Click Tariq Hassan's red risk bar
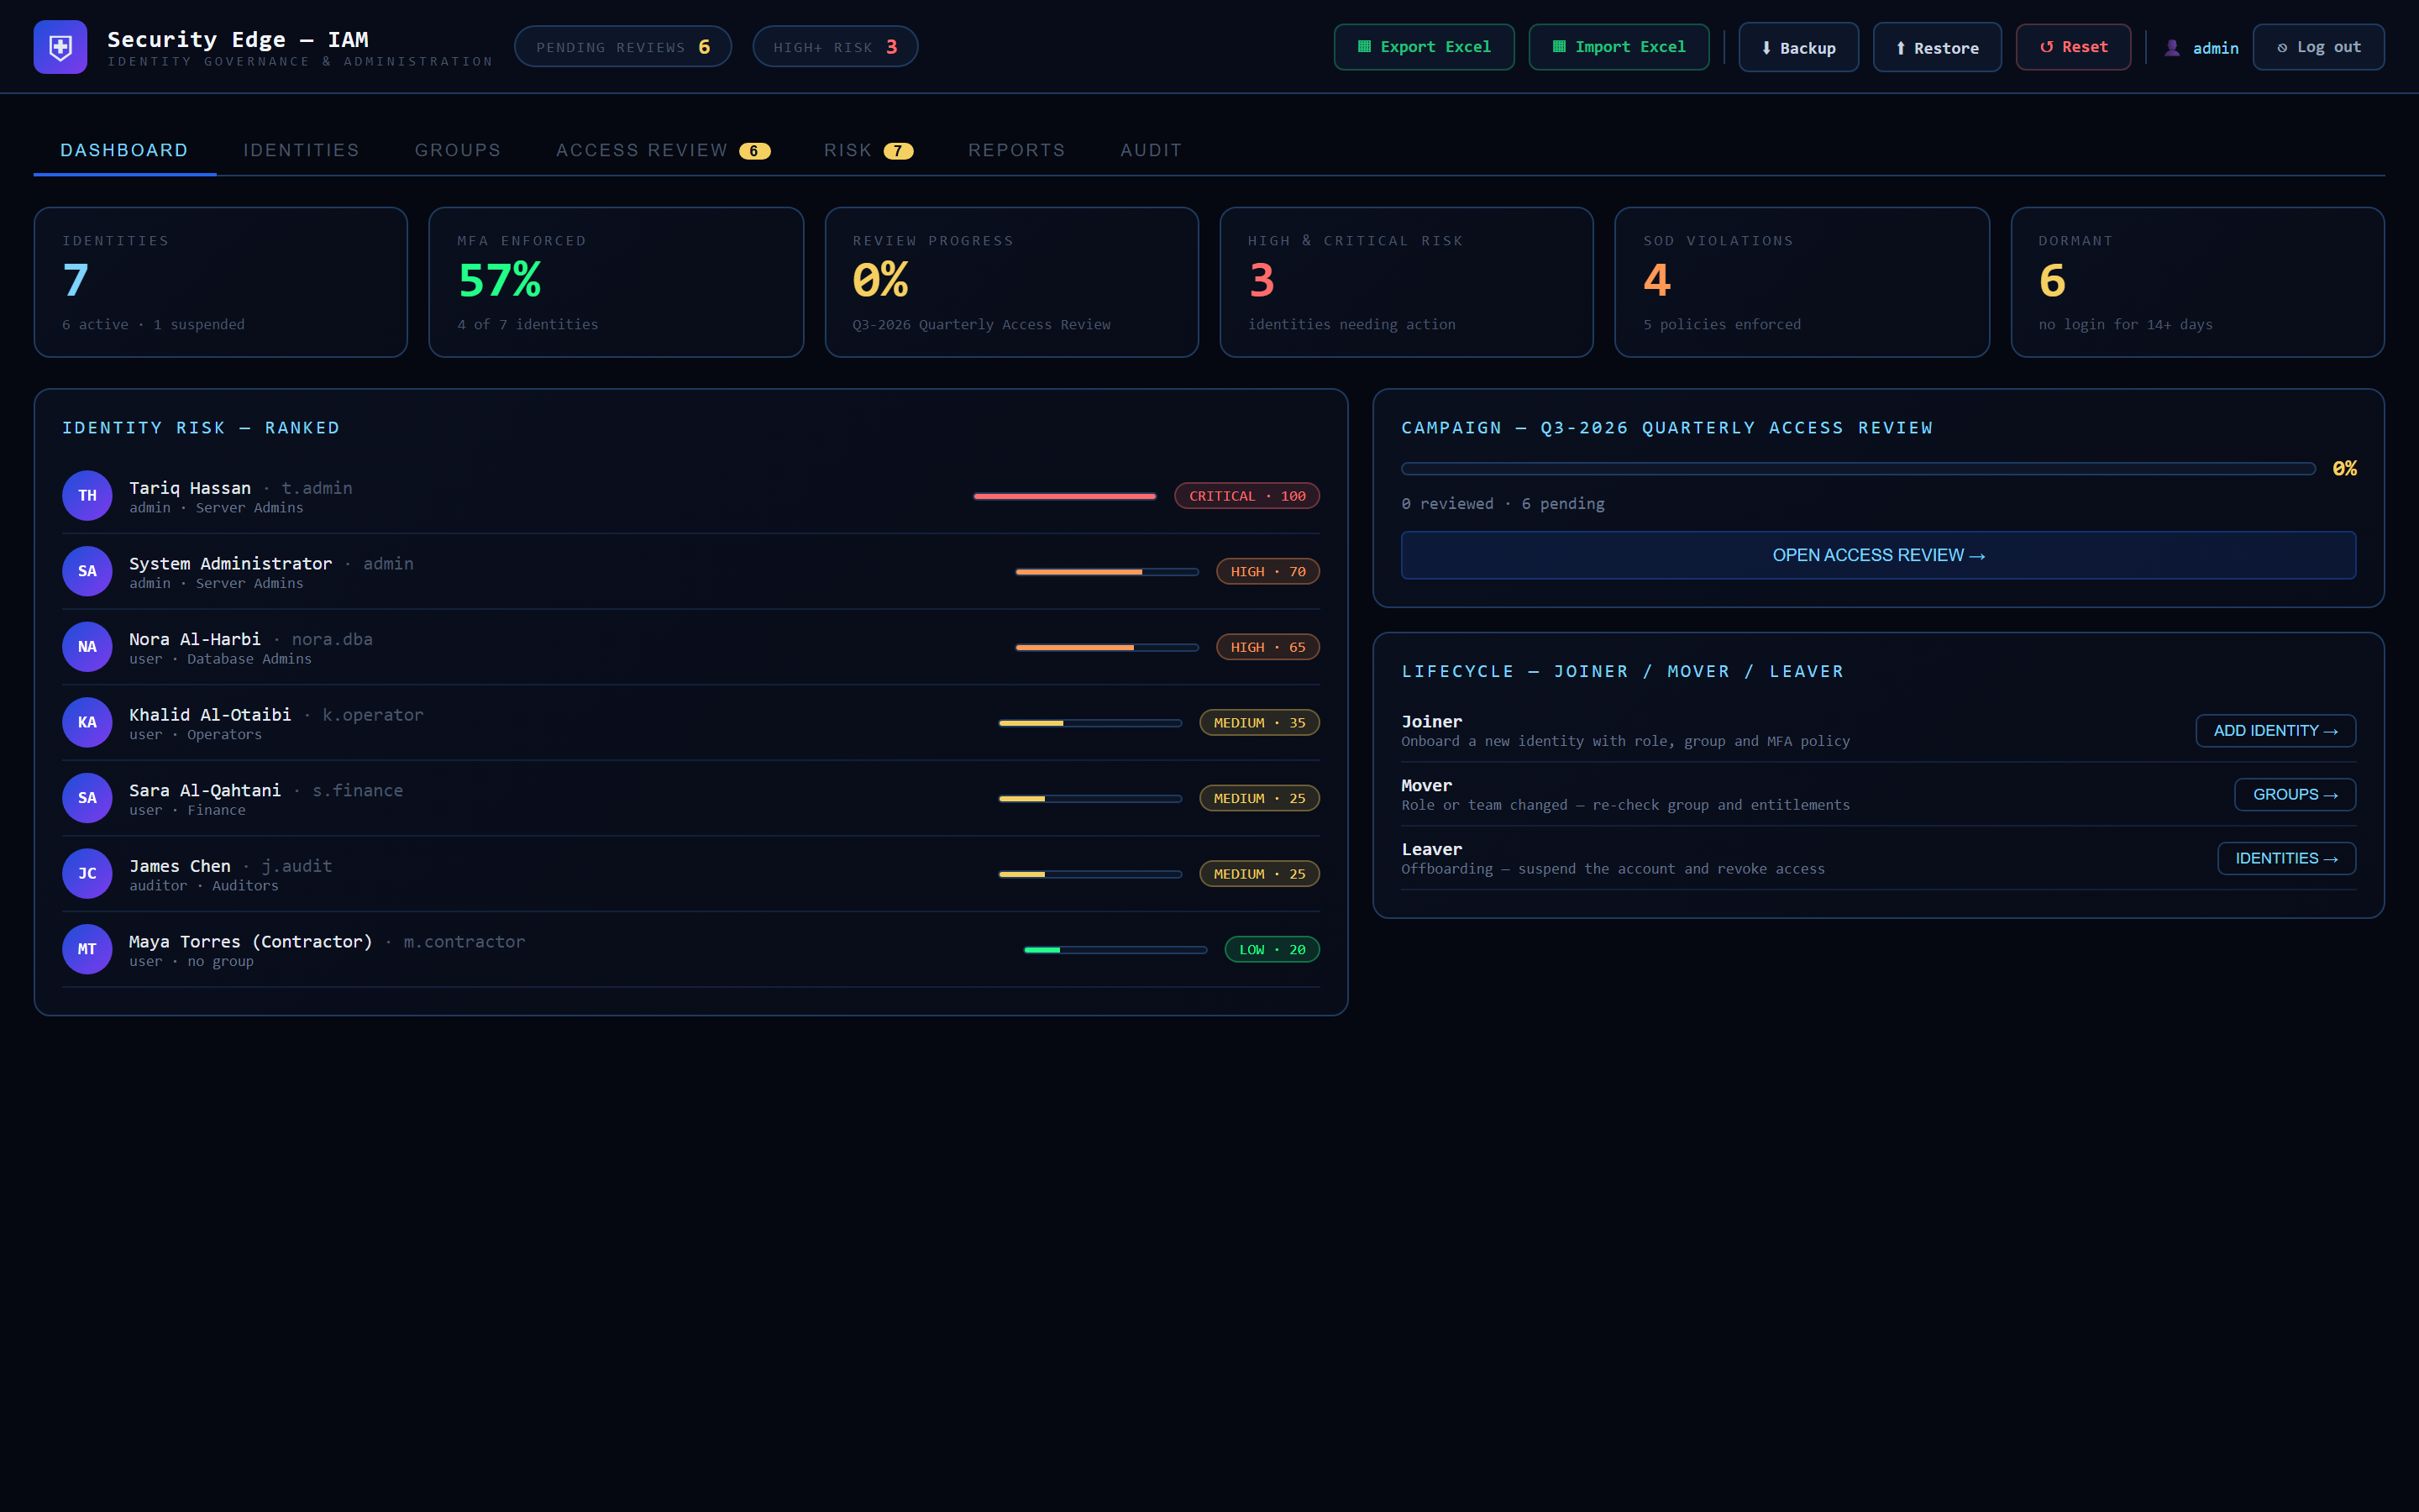 coord(1064,496)
